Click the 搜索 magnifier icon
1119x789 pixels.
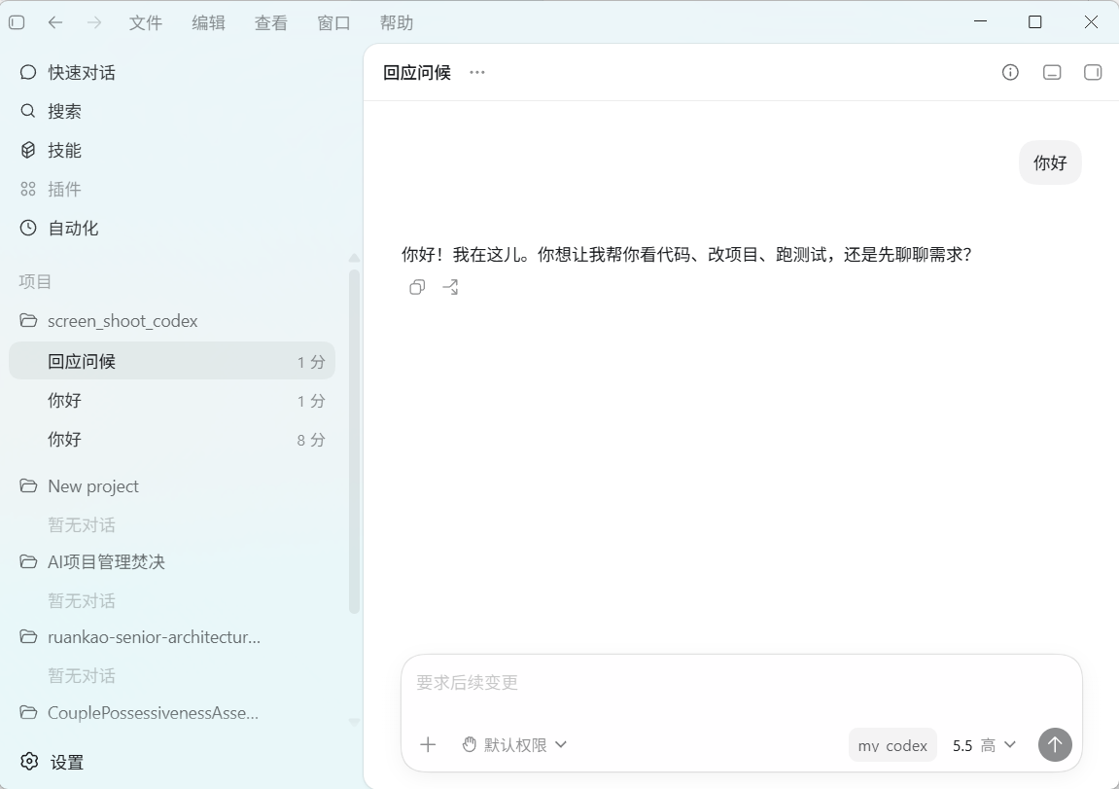(28, 111)
